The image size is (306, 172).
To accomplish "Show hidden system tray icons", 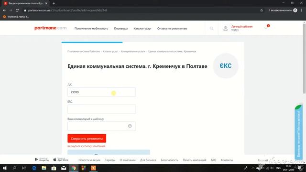I will click(x=253, y=168).
